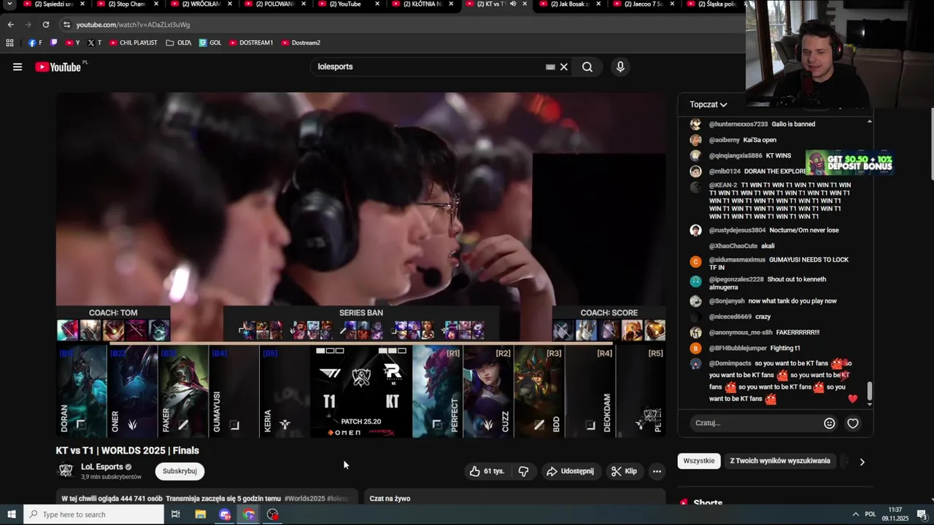Send a heart reaction in chat
The height and width of the screenshot is (525, 934).
853,423
